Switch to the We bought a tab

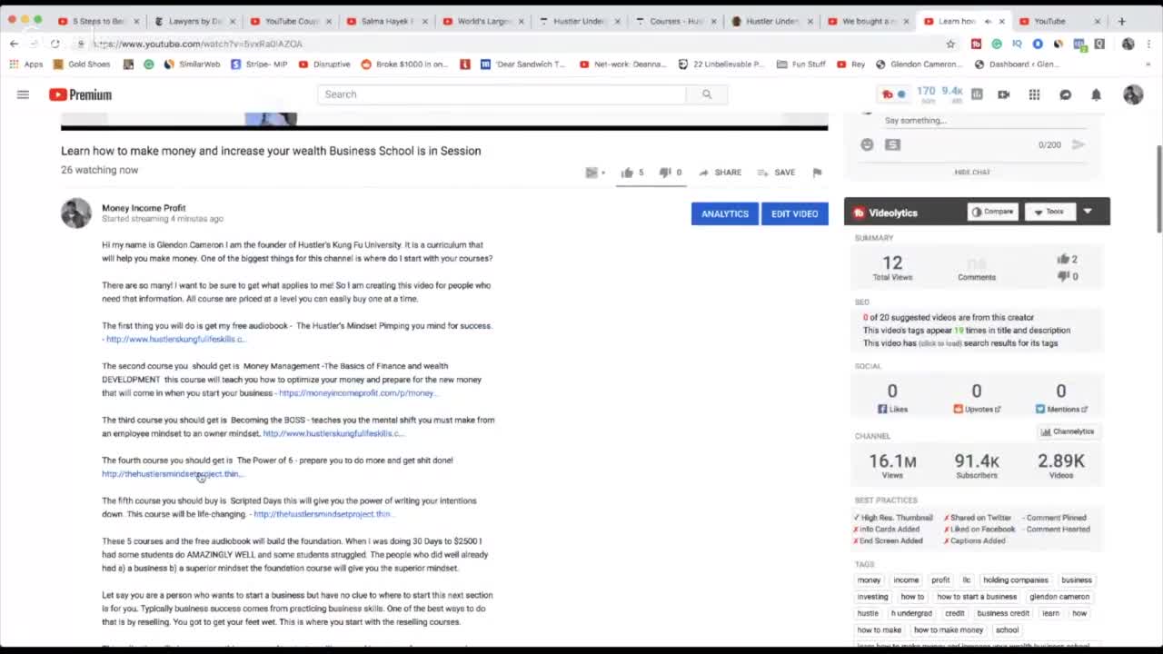coord(869,21)
